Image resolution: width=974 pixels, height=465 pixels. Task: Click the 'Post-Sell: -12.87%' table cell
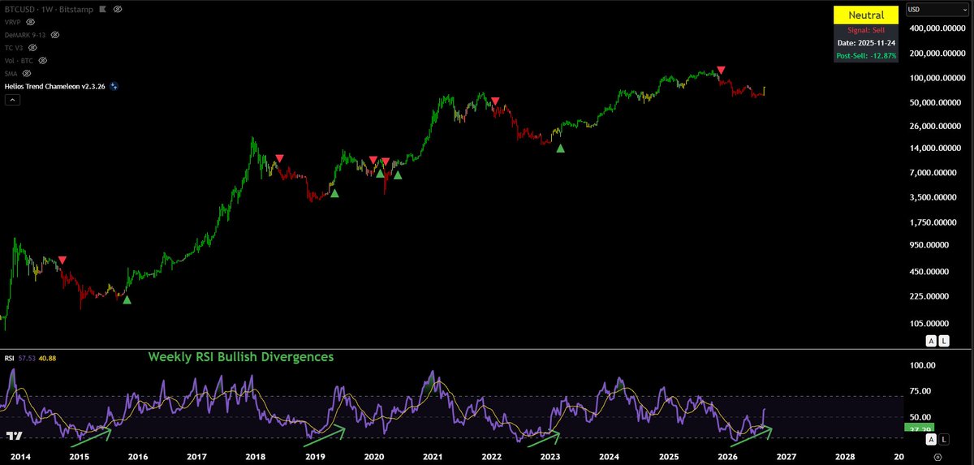coord(865,56)
